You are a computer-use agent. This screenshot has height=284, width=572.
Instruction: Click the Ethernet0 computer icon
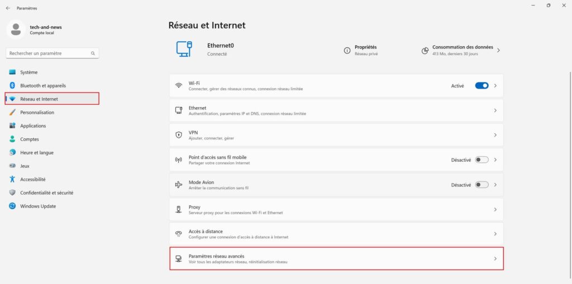184,49
